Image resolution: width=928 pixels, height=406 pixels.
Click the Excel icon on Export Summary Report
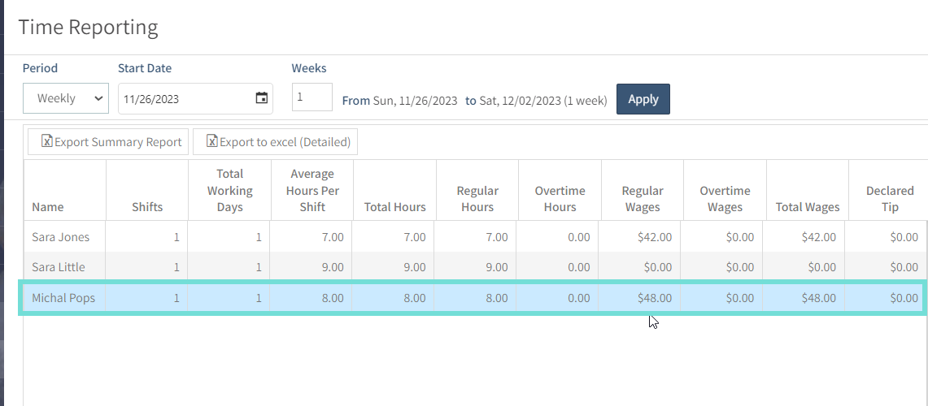(x=46, y=141)
